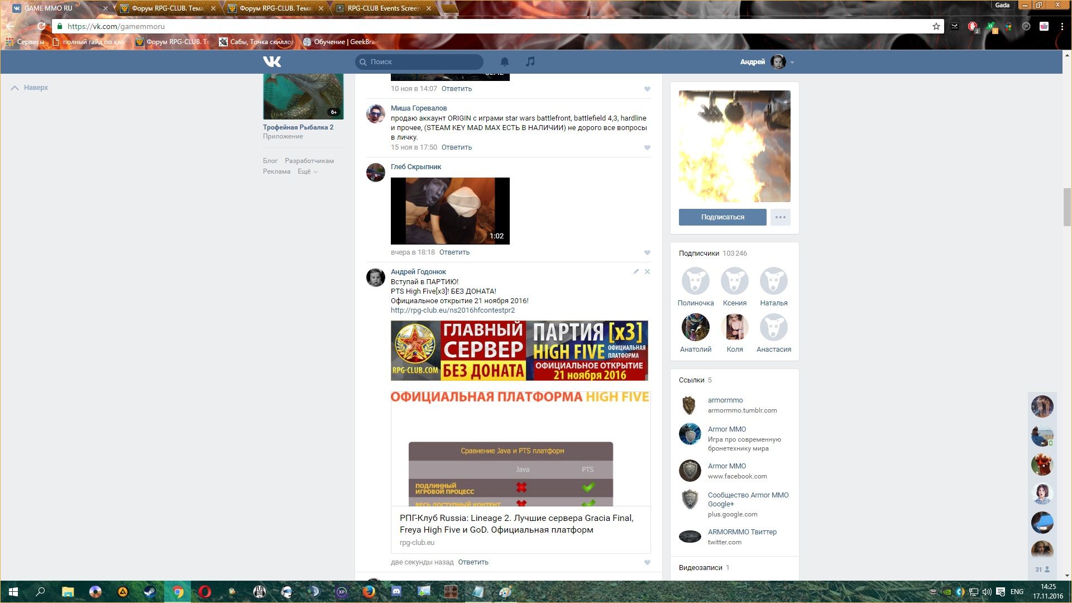
Task: Open Steam from the Windows taskbar
Action: click(x=150, y=592)
